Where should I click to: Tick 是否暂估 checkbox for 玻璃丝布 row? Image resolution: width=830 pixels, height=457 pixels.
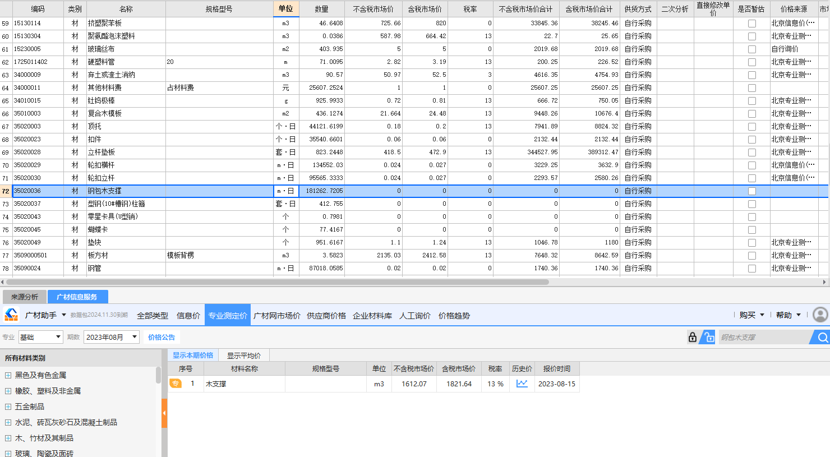751,49
